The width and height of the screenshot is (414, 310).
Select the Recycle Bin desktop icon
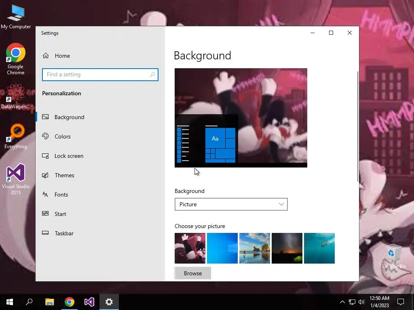(394, 256)
